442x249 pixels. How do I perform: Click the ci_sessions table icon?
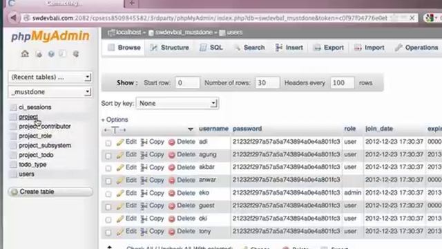pos(13,107)
